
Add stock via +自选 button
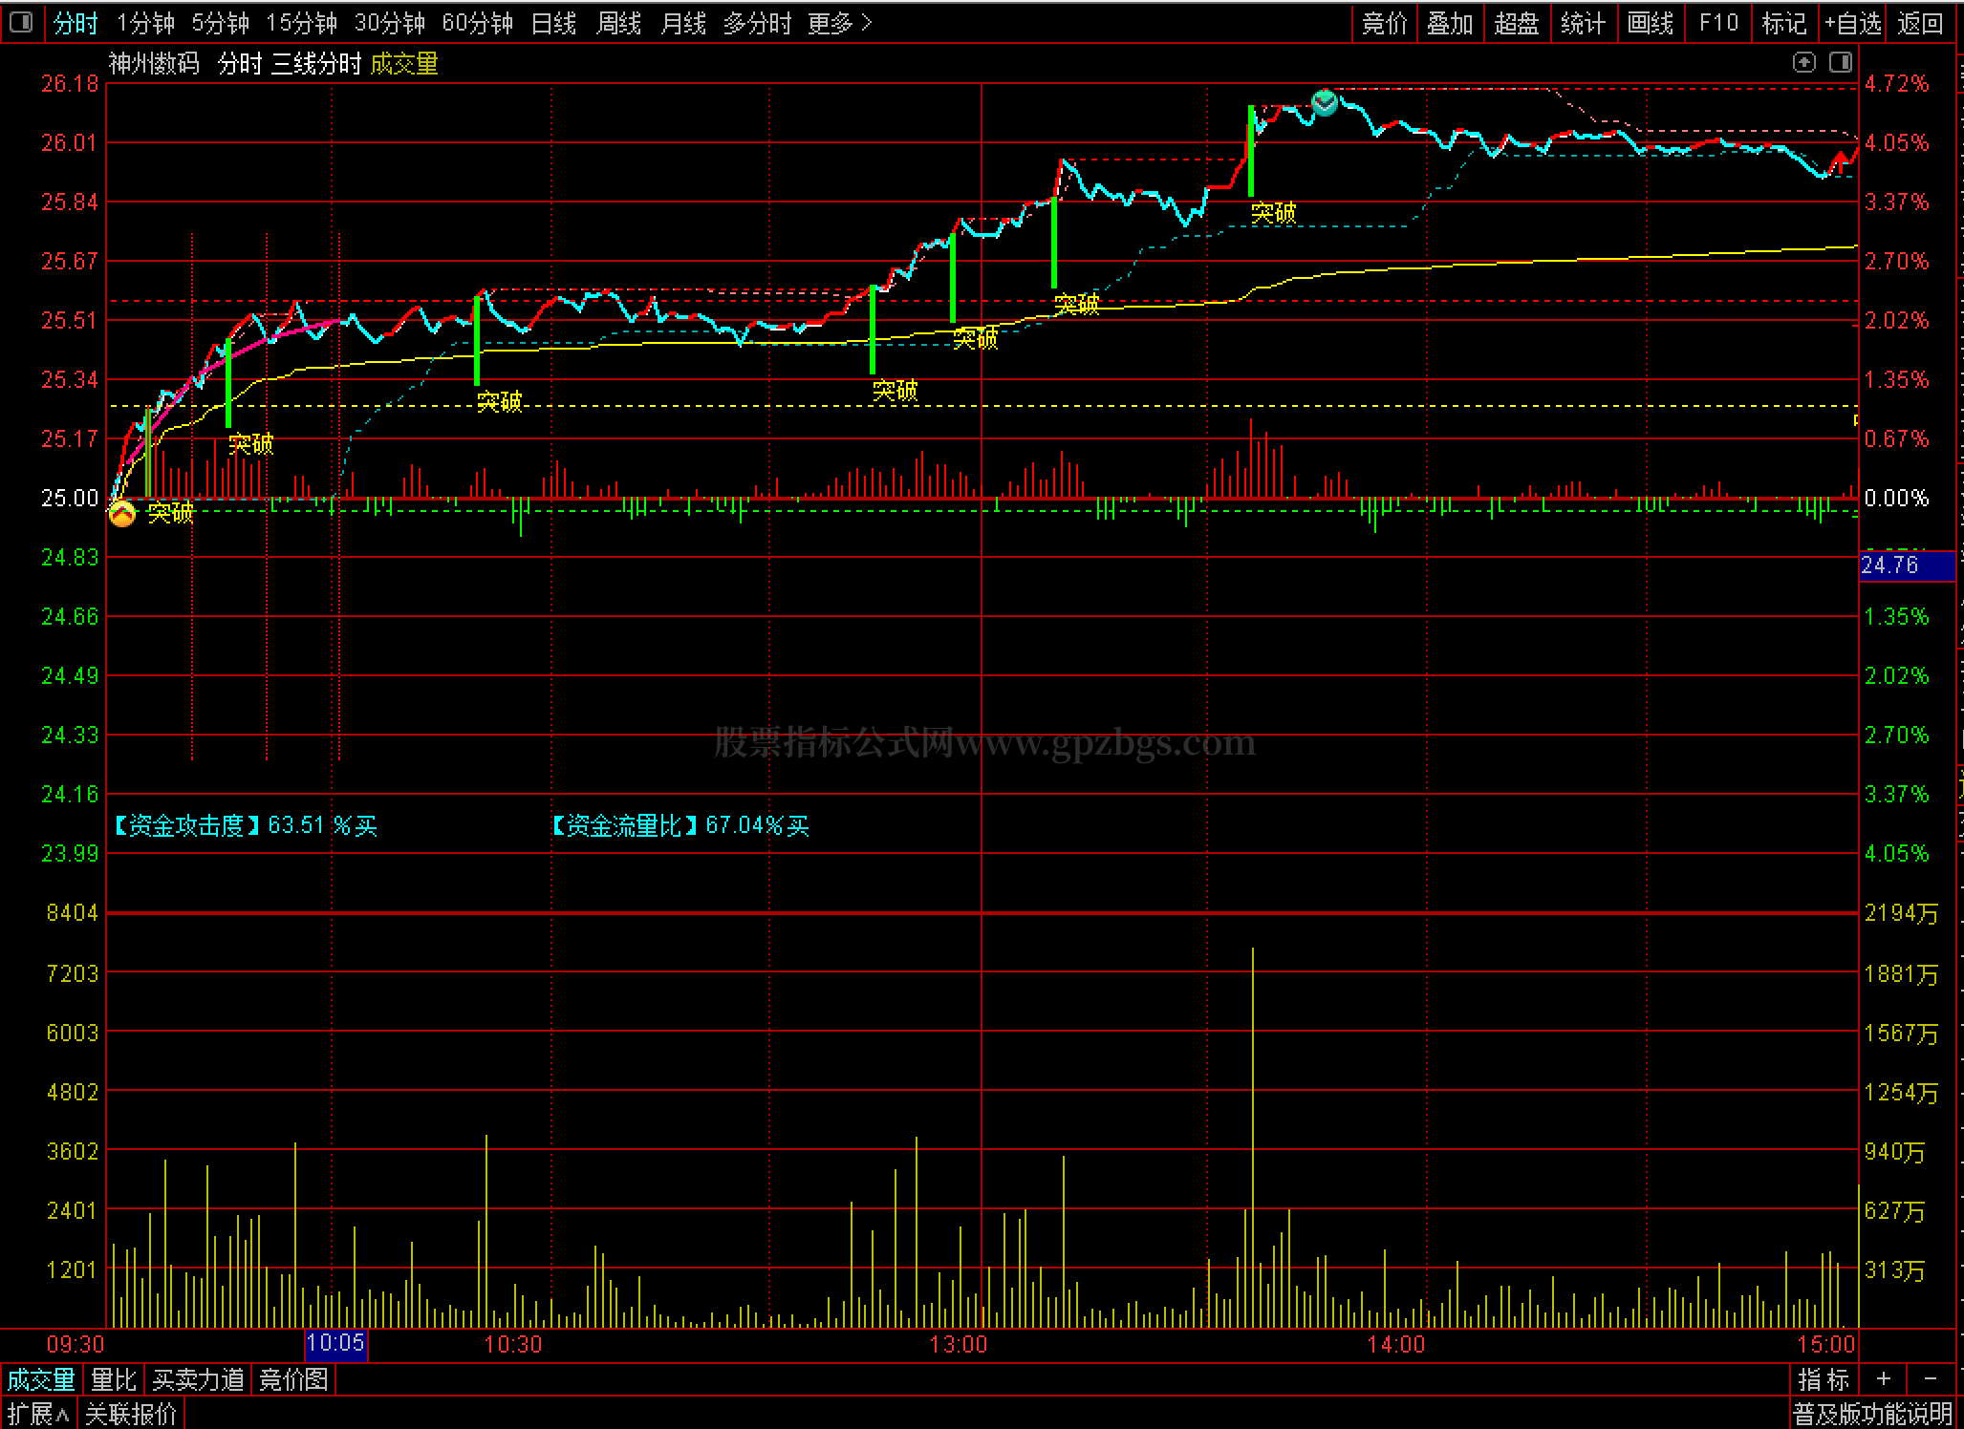point(1852,23)
